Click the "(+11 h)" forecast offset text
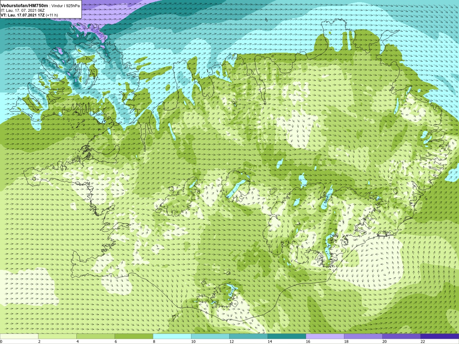 [52, 15]
